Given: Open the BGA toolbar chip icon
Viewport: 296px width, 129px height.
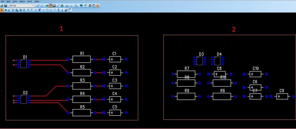Looking at the screenshot, I should 62,6.
